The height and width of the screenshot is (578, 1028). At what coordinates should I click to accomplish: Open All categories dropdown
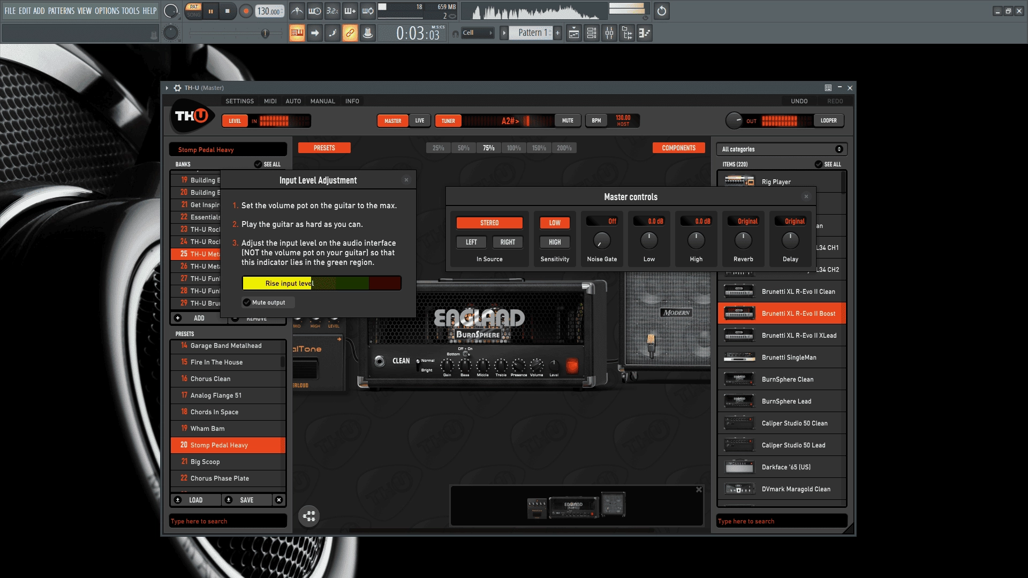(x=782, y=149)
